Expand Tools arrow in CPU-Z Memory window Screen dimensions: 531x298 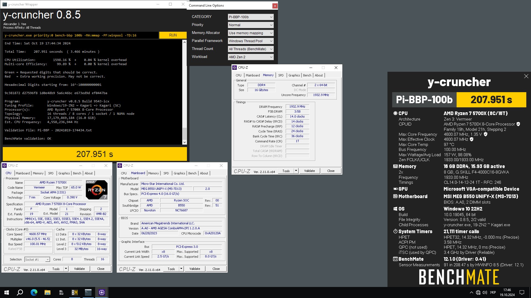coord(296,171)
